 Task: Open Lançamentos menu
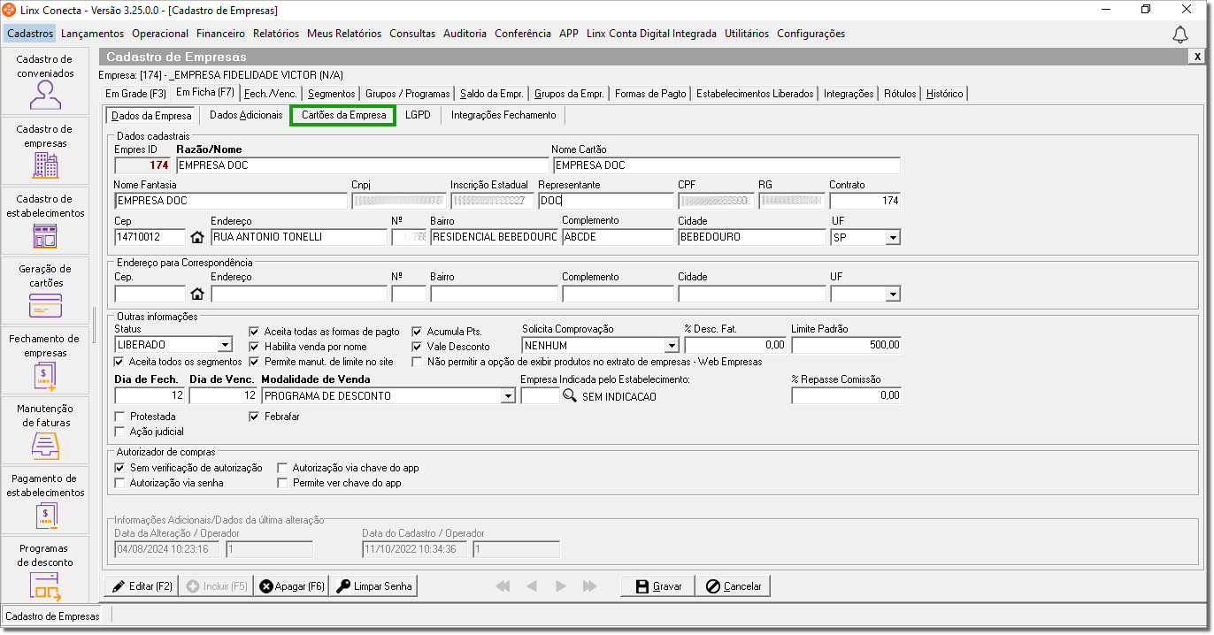pos(93,34)
